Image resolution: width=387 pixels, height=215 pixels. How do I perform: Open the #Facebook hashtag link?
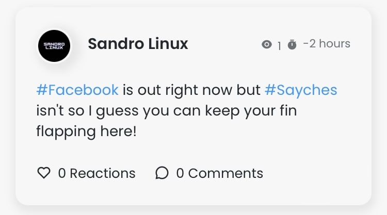77,90
